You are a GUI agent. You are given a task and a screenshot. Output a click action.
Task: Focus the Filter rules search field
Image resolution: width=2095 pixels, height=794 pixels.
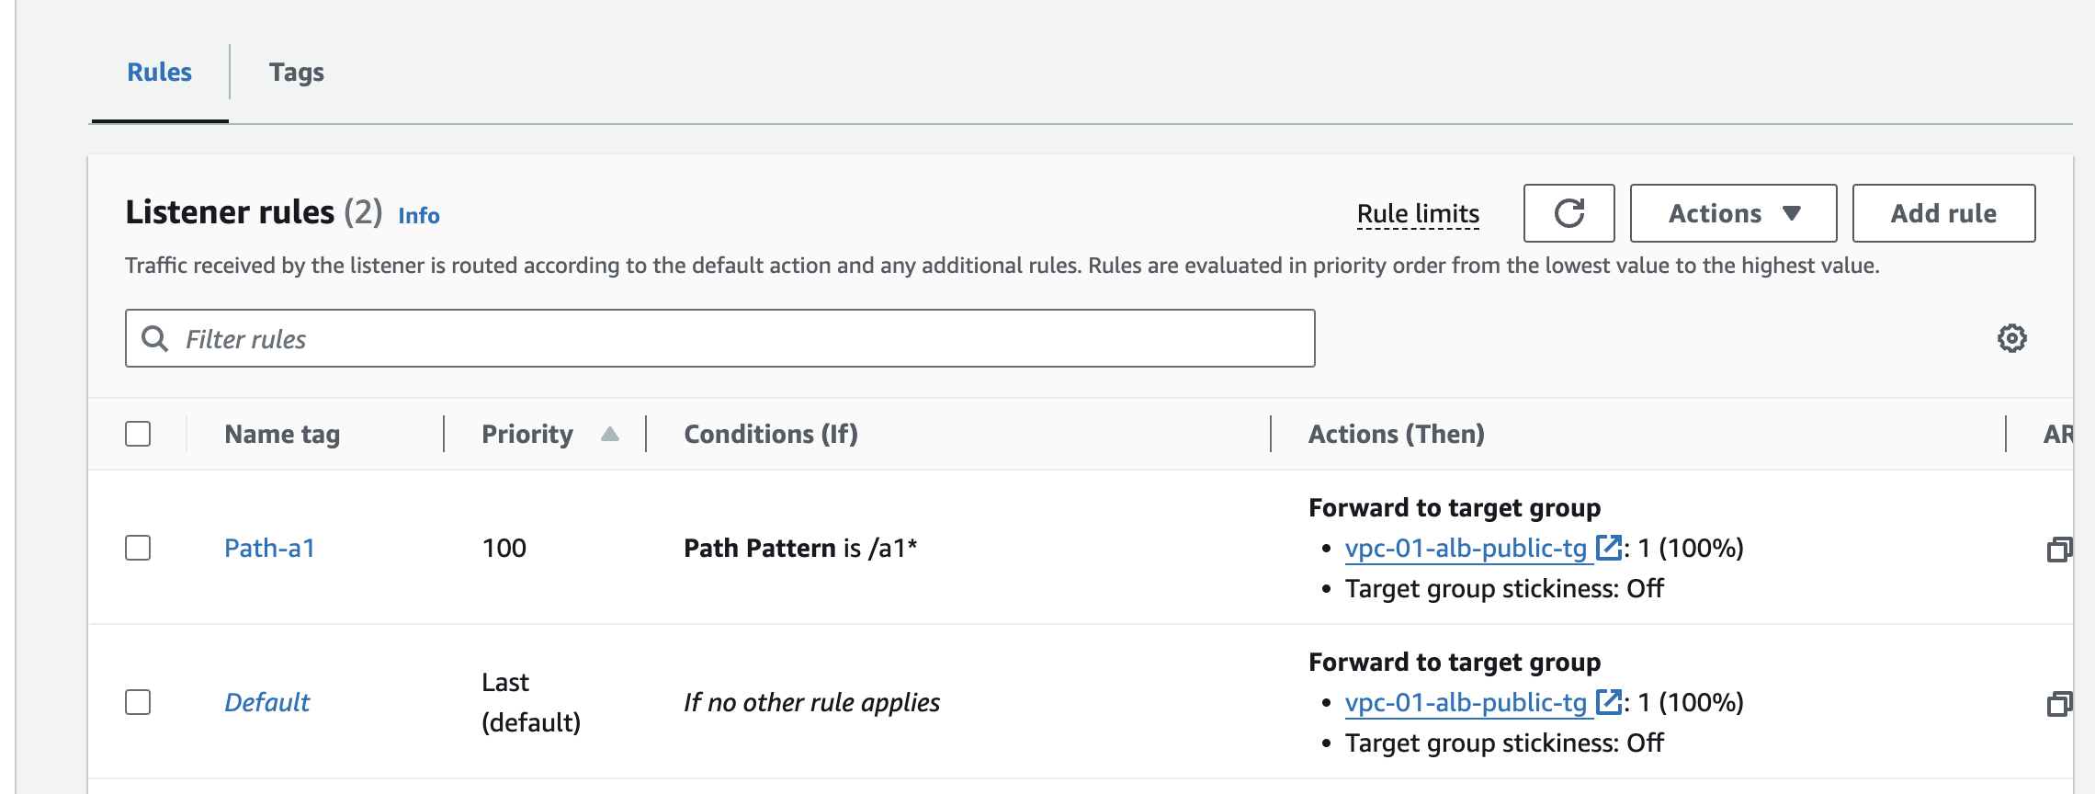click(735, 339)
